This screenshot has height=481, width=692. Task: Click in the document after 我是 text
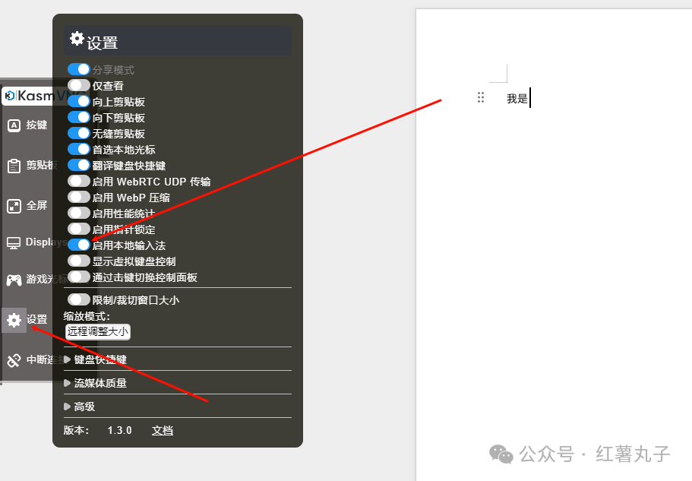(531, 98)
